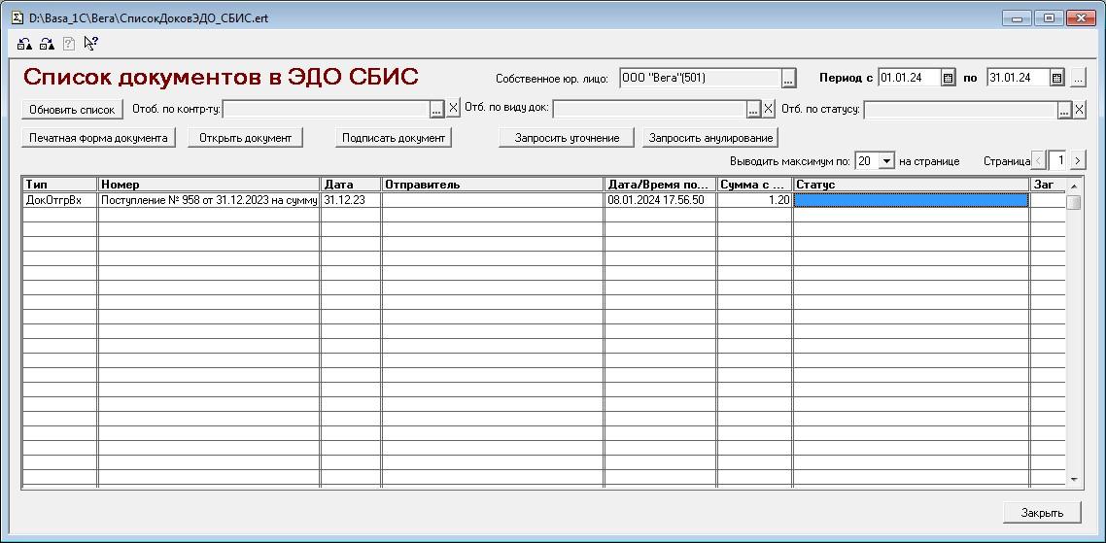Select the ДокОтгрВх row in the list
1106x543 pixels.
59,200
